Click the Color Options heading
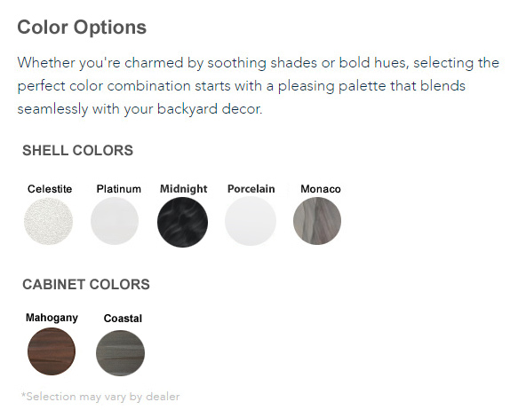This screenshot has width=510, height=410. pyautogui.click(x=82, y=27)
